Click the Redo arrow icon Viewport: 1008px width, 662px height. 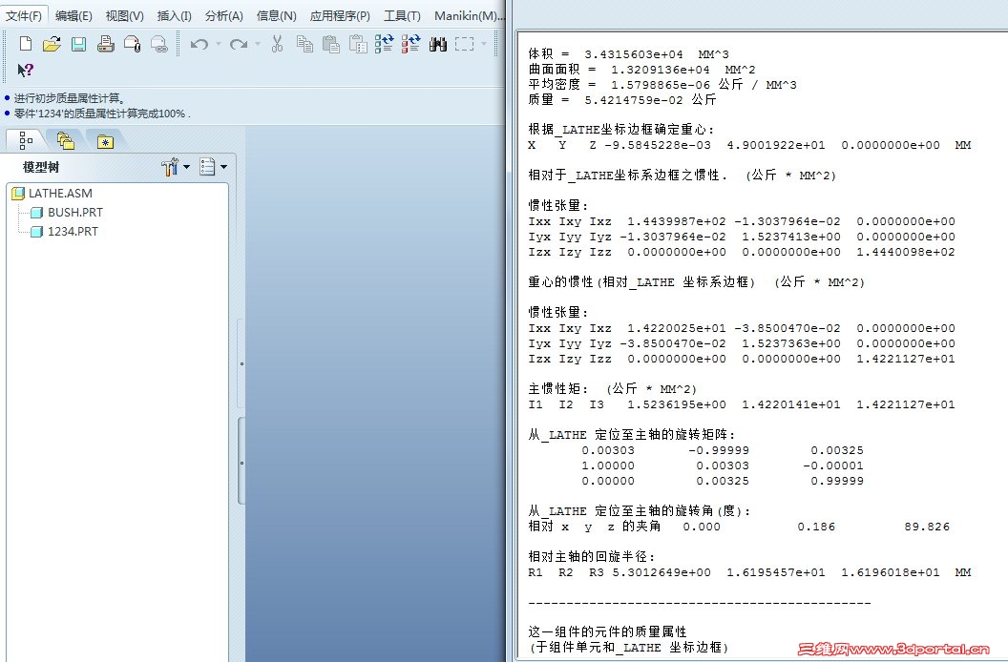(x=239, y=44)
